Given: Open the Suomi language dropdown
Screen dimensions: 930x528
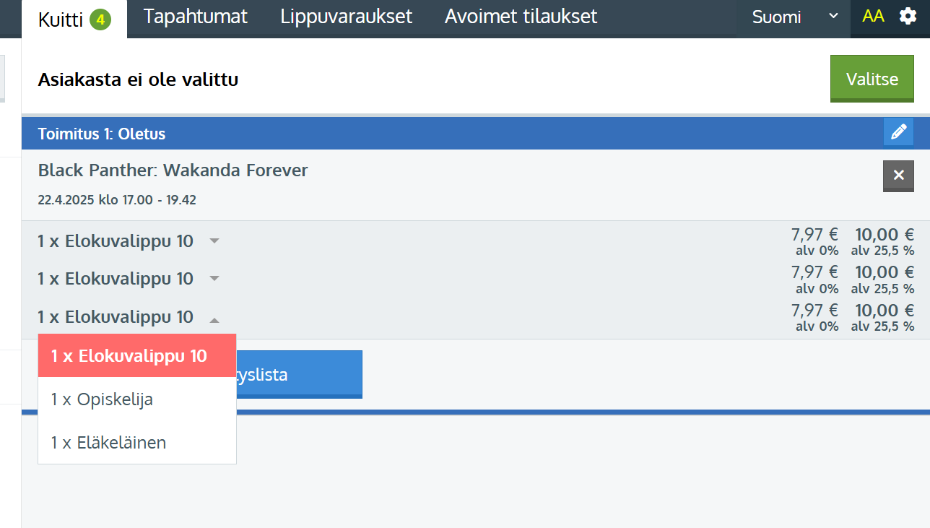Looking at the screenshot, I should click(794, 17).
